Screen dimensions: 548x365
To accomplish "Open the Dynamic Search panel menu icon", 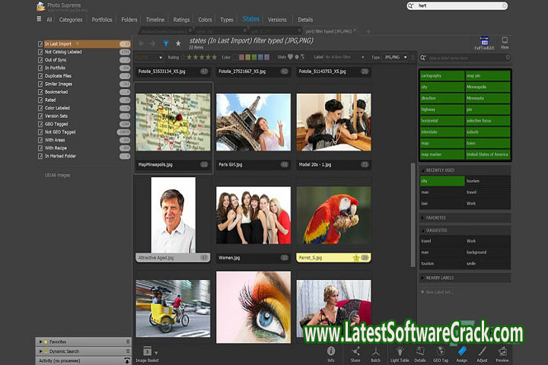I will click(x=128, y=351).
